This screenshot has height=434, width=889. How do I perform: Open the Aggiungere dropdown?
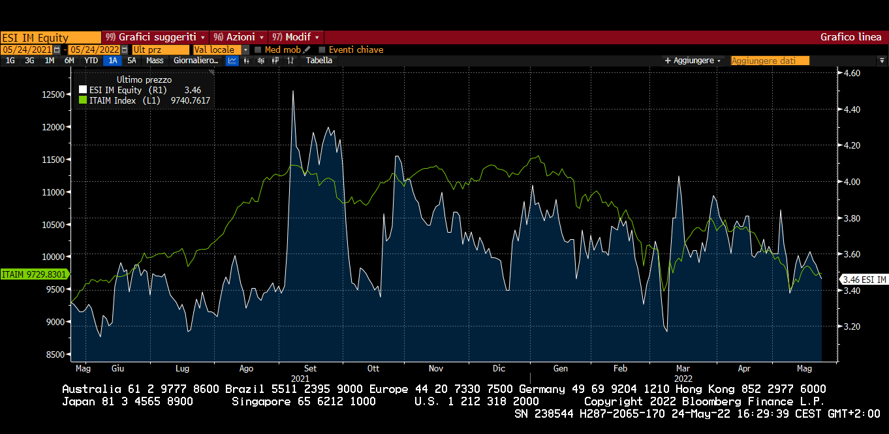(x=693, y=61)
